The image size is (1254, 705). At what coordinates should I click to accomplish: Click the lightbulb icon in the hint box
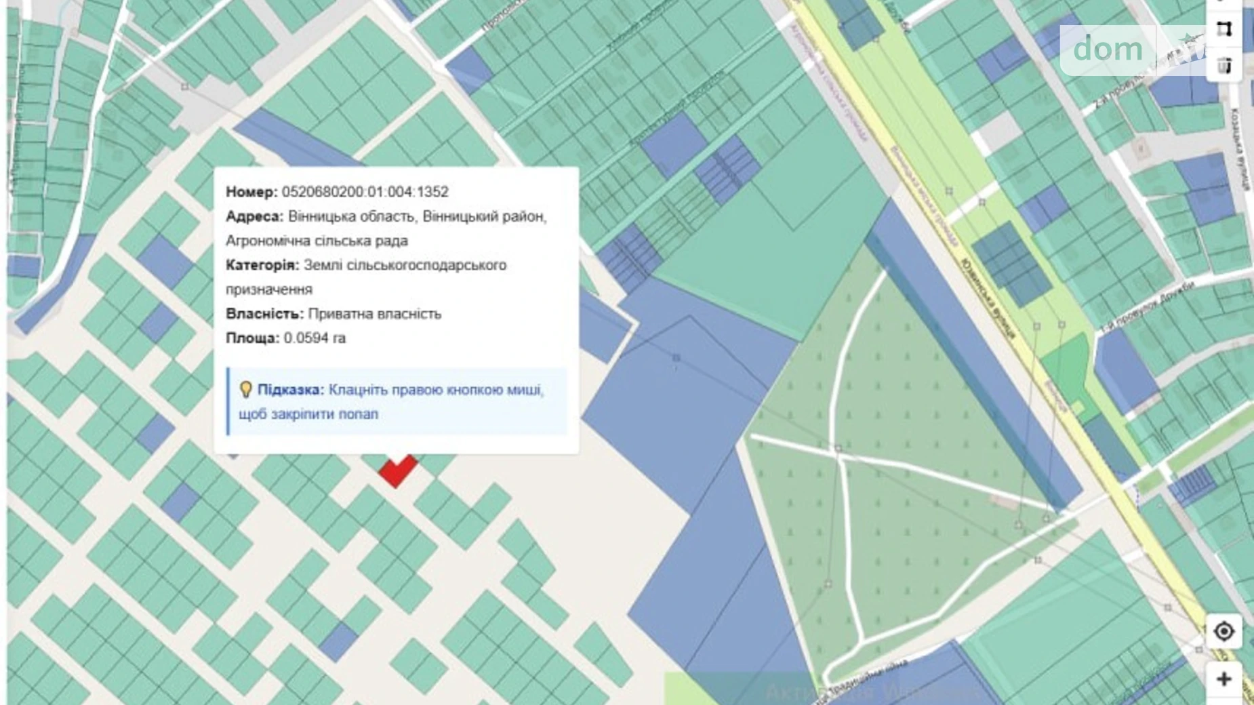click(245, 390)
